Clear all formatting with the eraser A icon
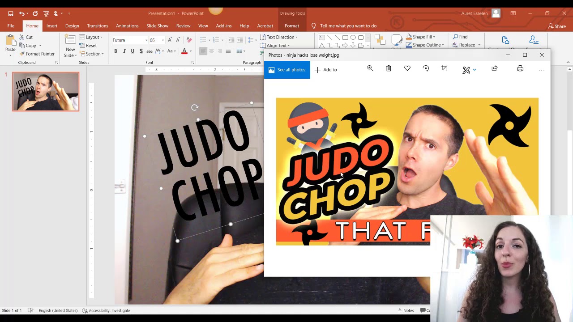This screenshot has width=573, height=322. coord(189,40)
